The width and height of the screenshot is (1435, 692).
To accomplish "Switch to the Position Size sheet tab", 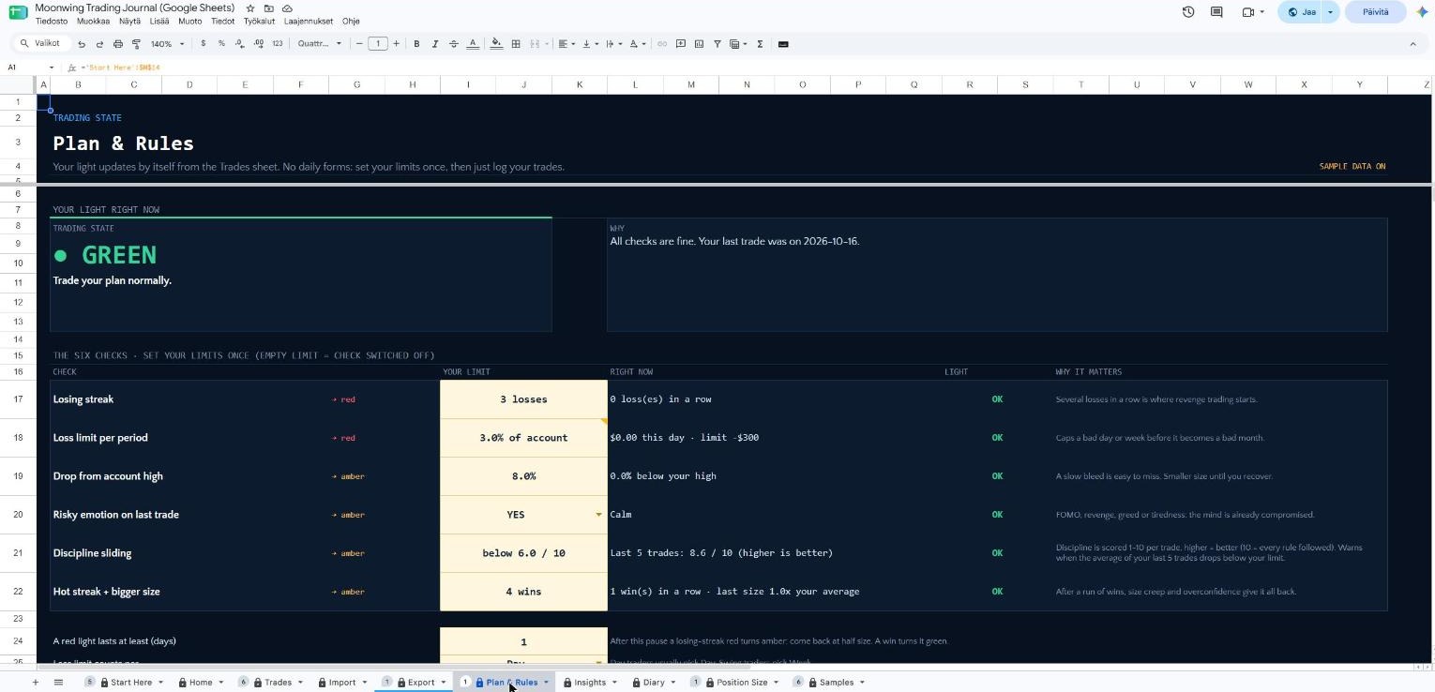I will pyautogui.click(x=742, y=683).
